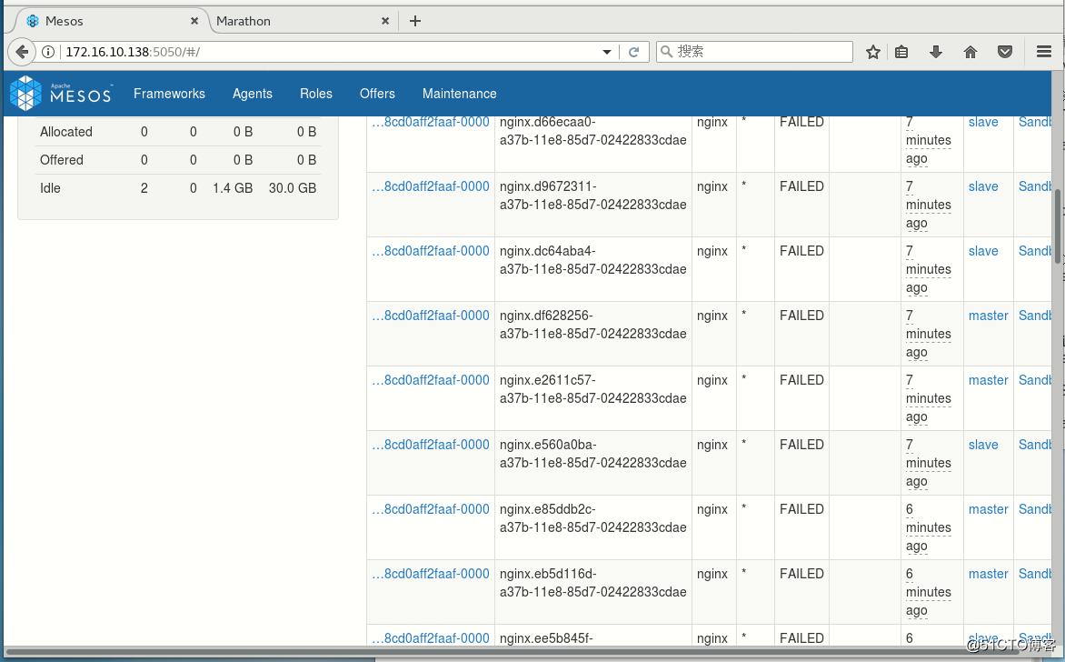Switch to the Marathon browser tab
This screenshot has width=1065, height=662.
tap(303, 21)
